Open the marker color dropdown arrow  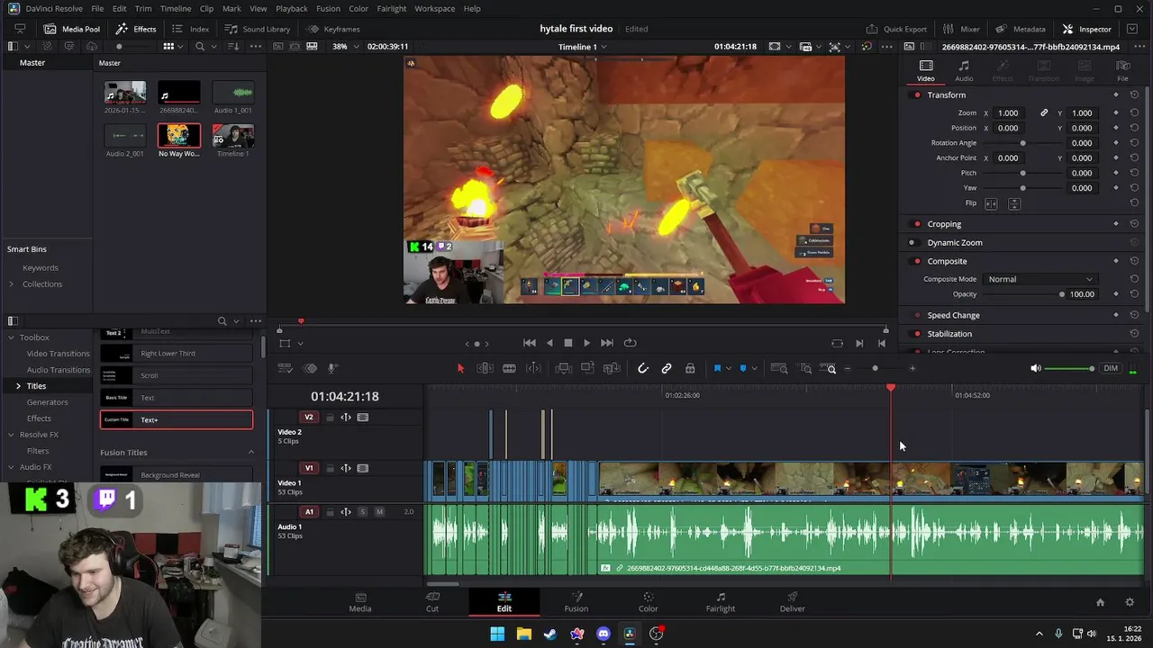(x=754, y=368)
